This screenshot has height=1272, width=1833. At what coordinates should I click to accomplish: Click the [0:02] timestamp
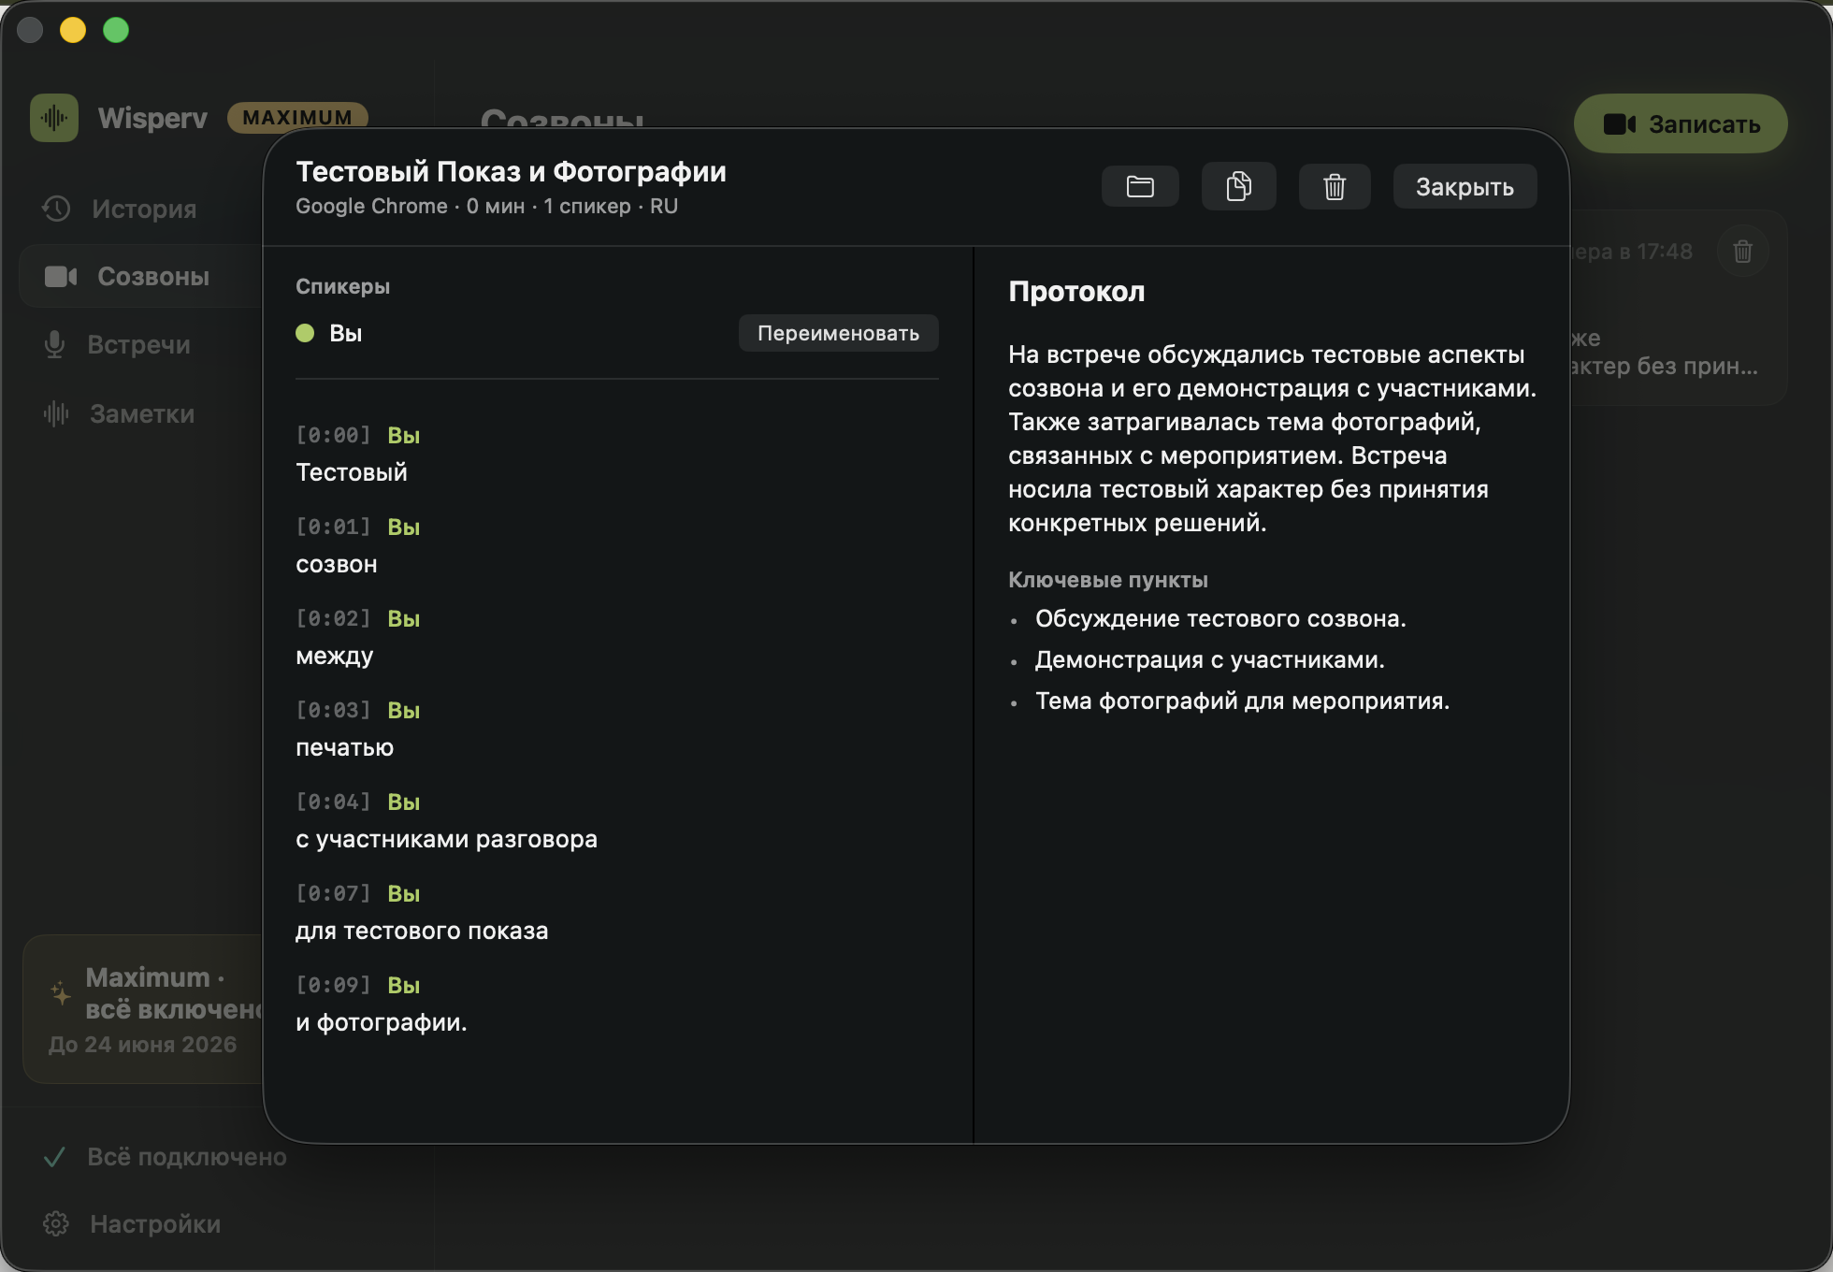334,618
